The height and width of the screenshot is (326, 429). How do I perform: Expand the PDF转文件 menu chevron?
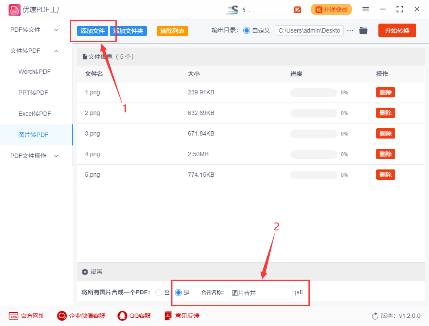point(56,30)
